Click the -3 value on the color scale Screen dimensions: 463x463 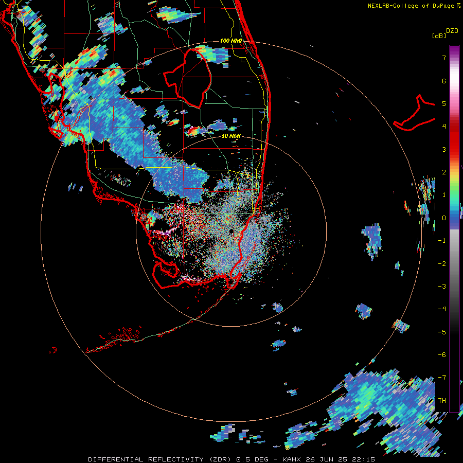(x=442, y=287)
